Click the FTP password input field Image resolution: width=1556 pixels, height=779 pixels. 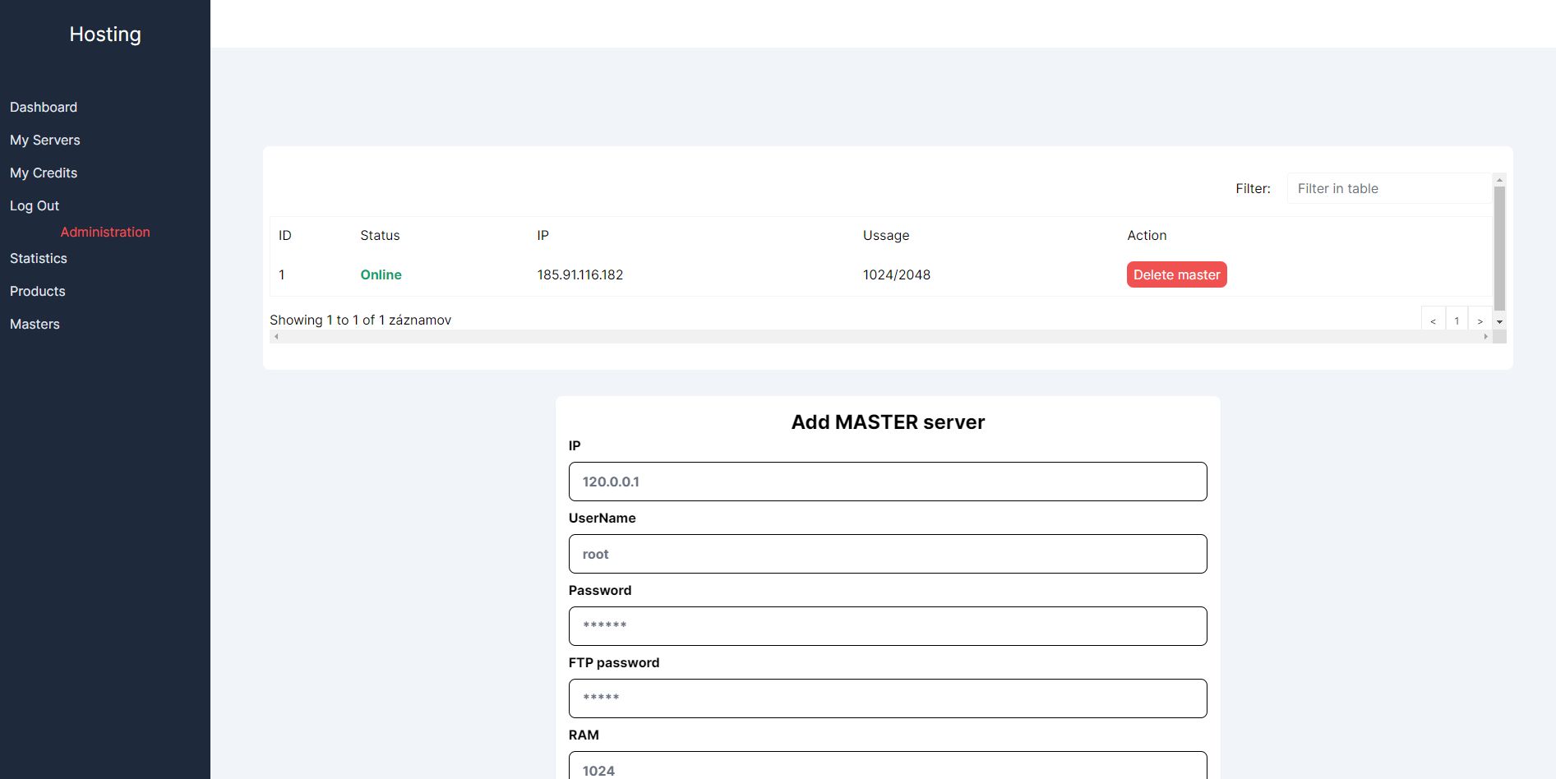coord(888,698)
